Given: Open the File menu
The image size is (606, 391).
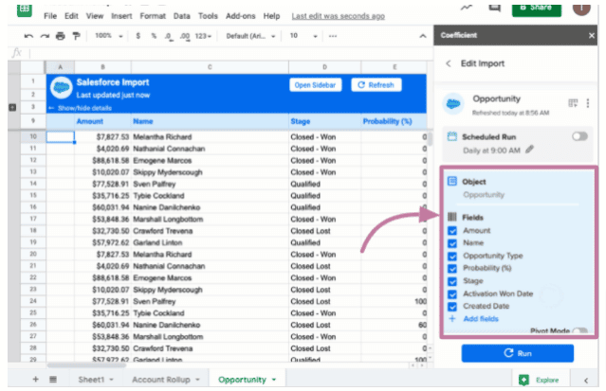Looking at the screenshot, I should coord(50,16).
